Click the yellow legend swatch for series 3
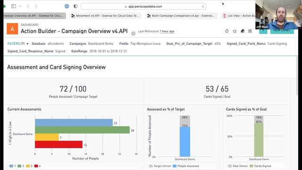Screen dimensions: 302x170 point(28,166)
